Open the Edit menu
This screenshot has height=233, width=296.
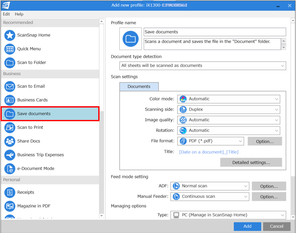[6, 14]
